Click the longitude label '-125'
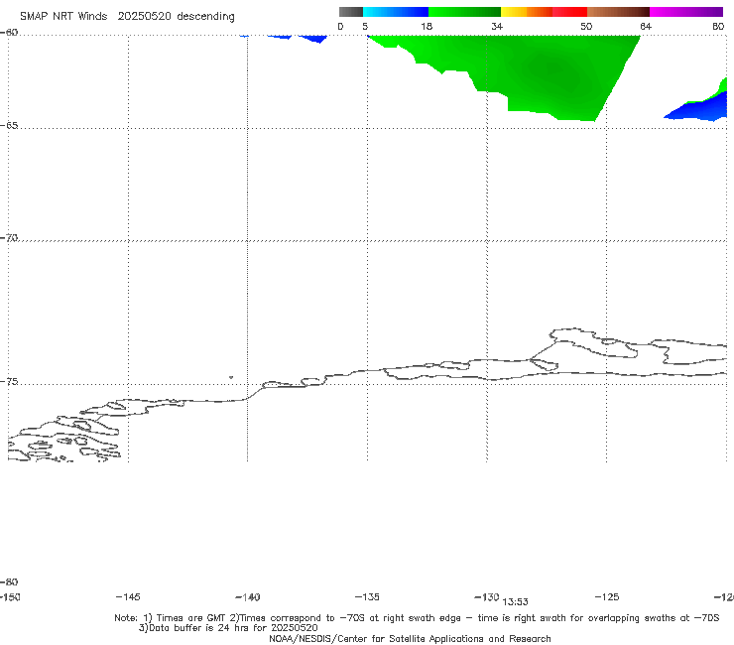The height and width of the screenshot is (645, 734). [x=607, y=597]
